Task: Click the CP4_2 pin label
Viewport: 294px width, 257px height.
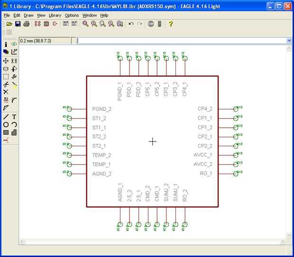Action: [205, 109]
